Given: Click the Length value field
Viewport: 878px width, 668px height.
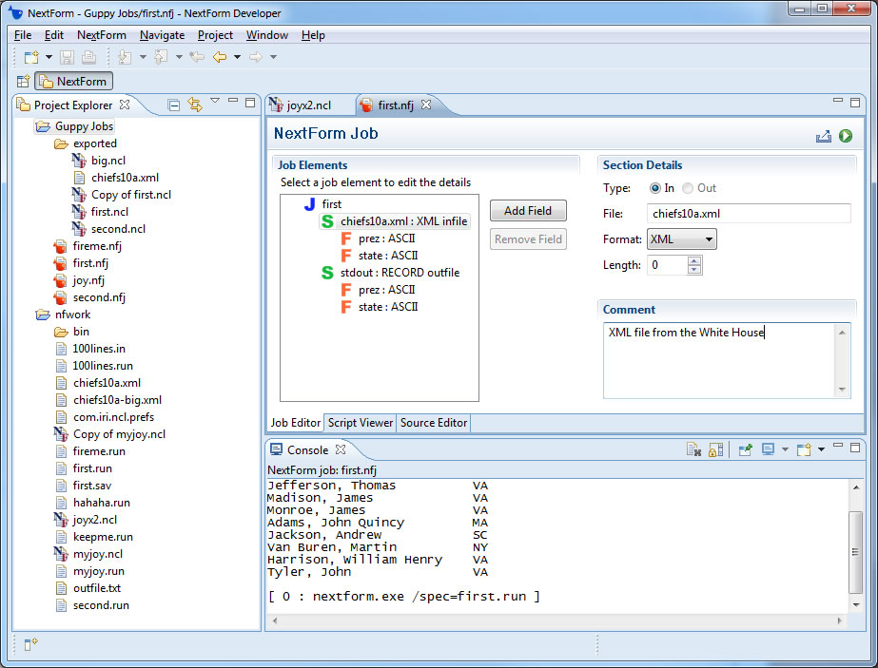Looking at the screenshot, I should point(667,265).
